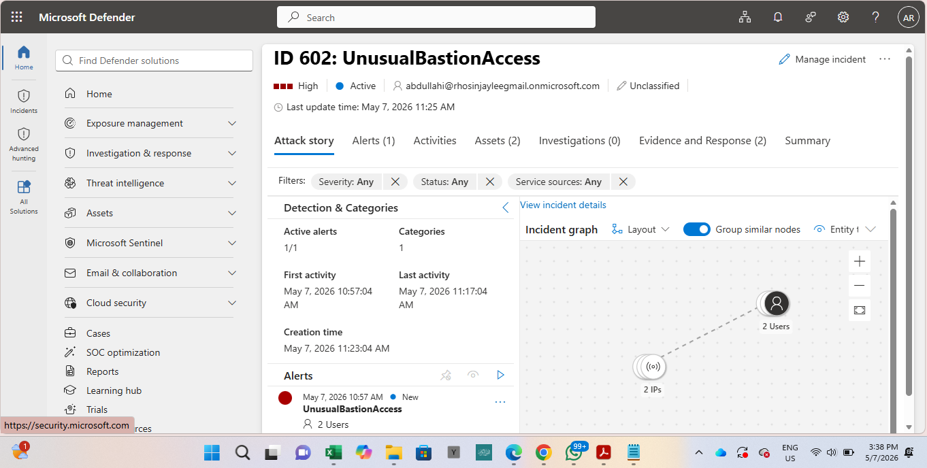Open the UnusualBastionAccess alert title
The image size is (927, 468).
[x=353, y=409]
